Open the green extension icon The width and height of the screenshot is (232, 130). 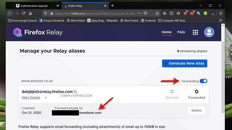coord(206,13)
